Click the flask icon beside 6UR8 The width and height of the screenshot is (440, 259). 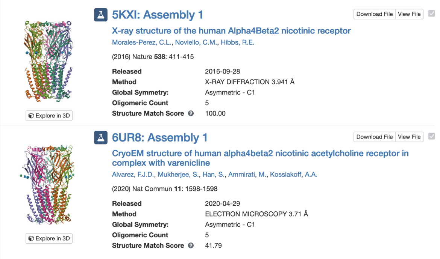pyautogui.click(x=100, y=138)
